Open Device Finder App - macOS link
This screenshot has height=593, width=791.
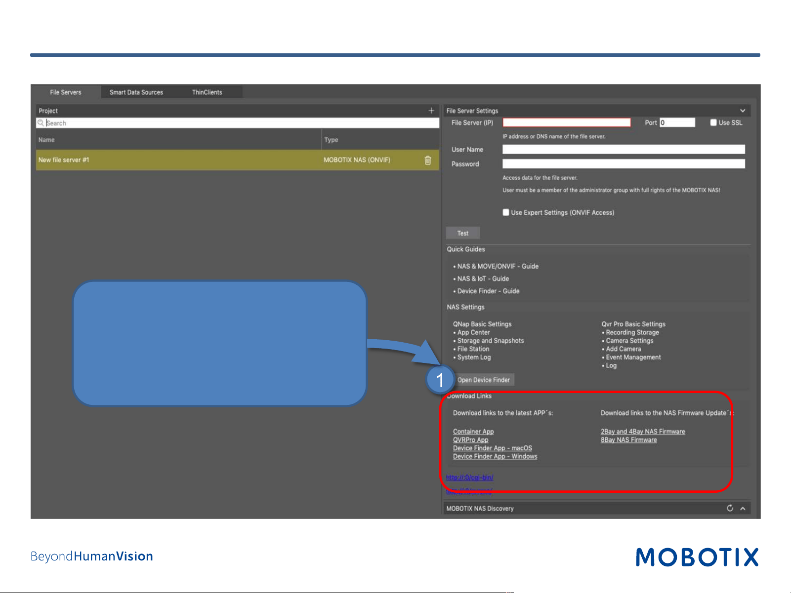click(493, 448)
